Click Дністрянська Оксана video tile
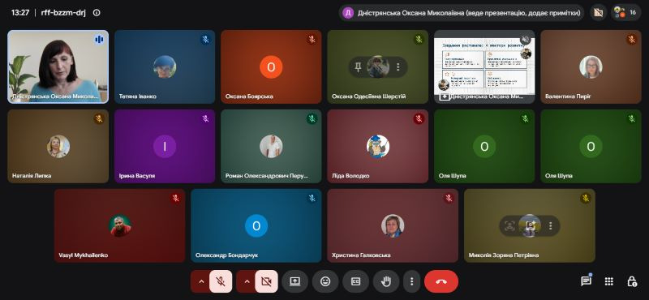 [58, 66]
